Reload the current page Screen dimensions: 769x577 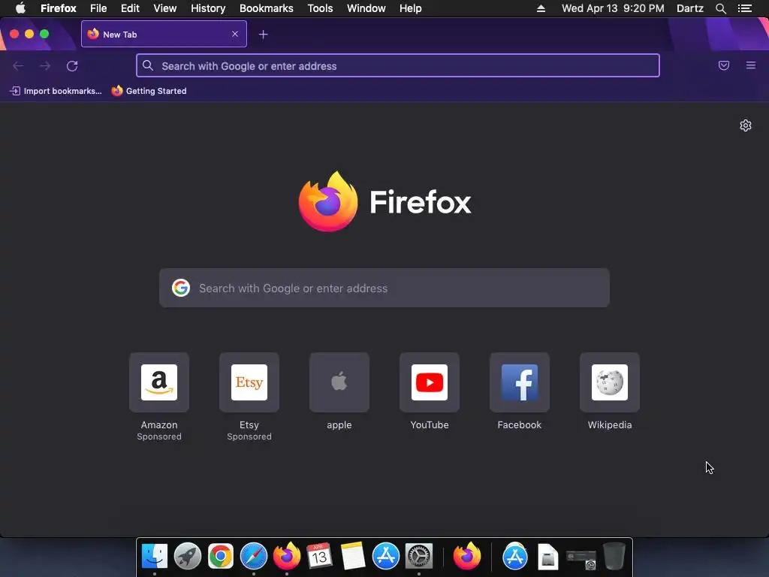(72, 66)
